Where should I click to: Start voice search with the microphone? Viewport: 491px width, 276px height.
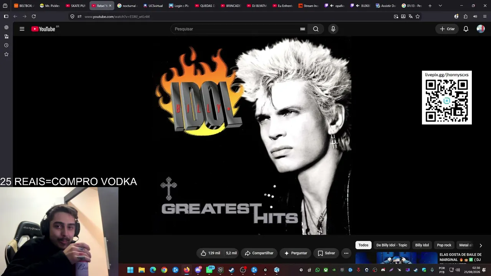coord(333,29)
